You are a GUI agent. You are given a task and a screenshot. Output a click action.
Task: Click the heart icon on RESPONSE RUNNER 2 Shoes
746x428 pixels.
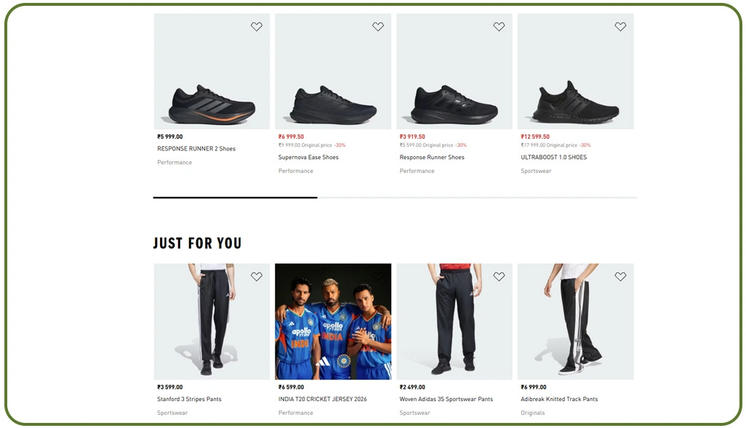(x=257, y=26)
